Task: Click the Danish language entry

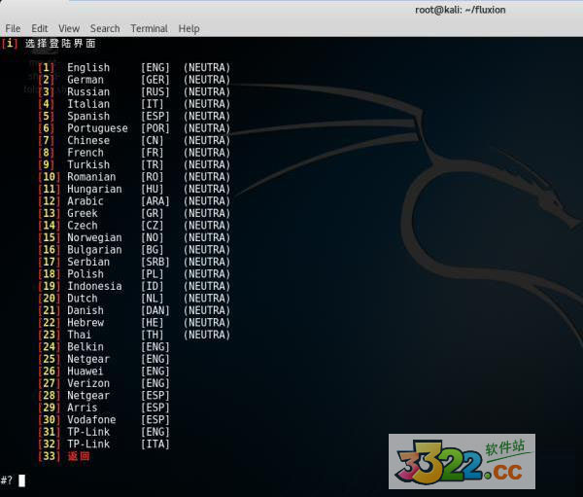Action: click(86, 310)
